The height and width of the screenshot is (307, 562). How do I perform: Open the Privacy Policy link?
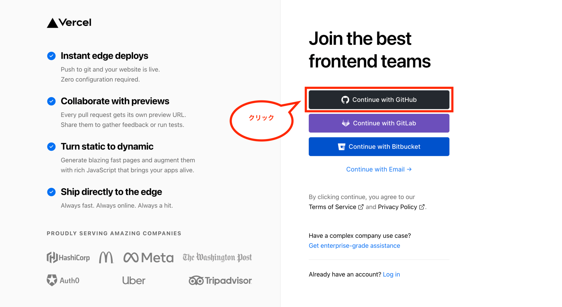click(397, 207)
